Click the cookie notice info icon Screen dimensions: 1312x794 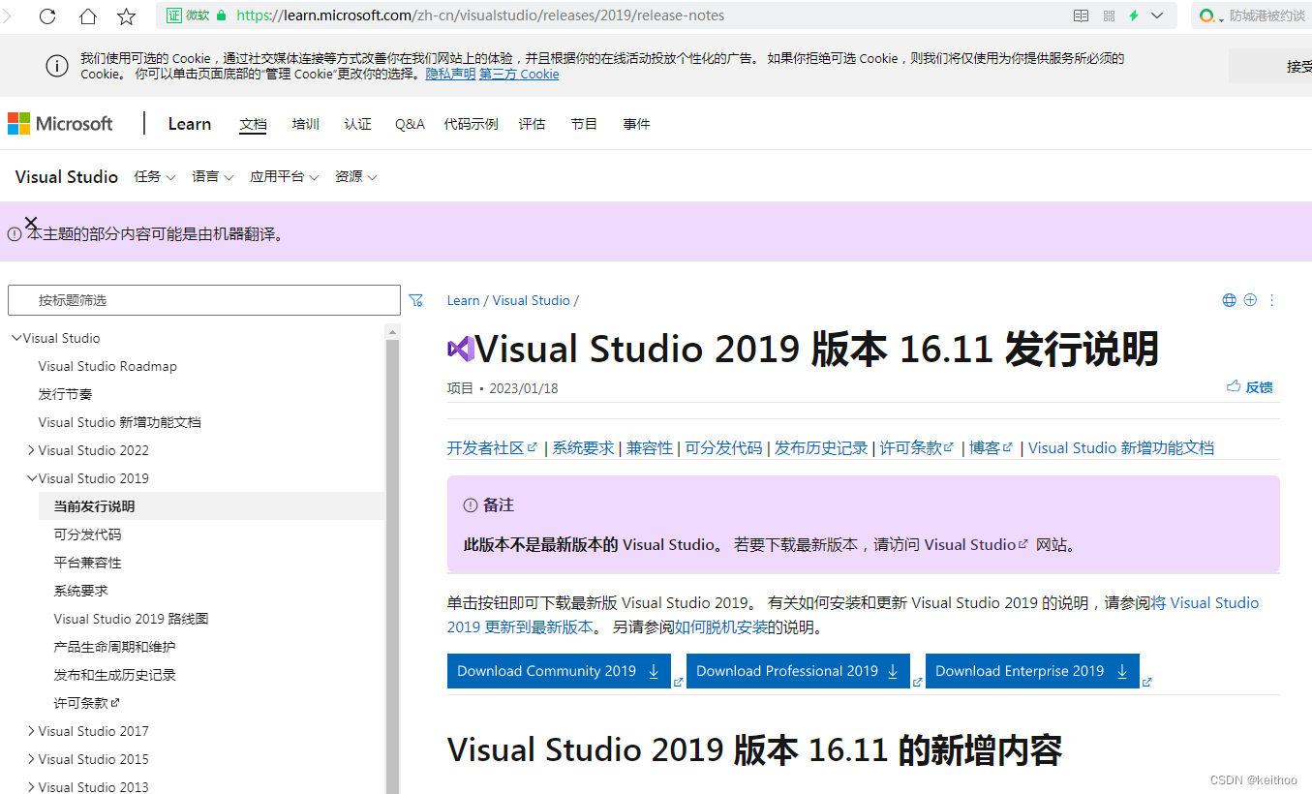click(57, 66)
